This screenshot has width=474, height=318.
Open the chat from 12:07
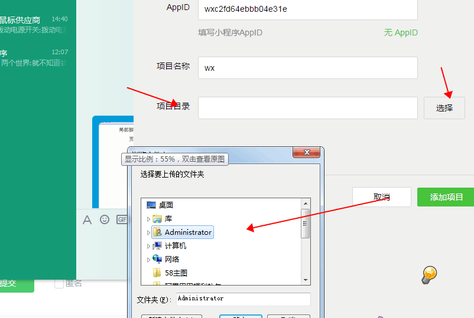pyautogui.click(x=34, y=58)
